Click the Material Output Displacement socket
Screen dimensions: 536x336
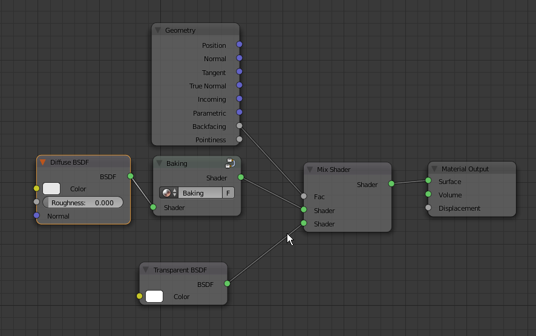pos(428,207)
